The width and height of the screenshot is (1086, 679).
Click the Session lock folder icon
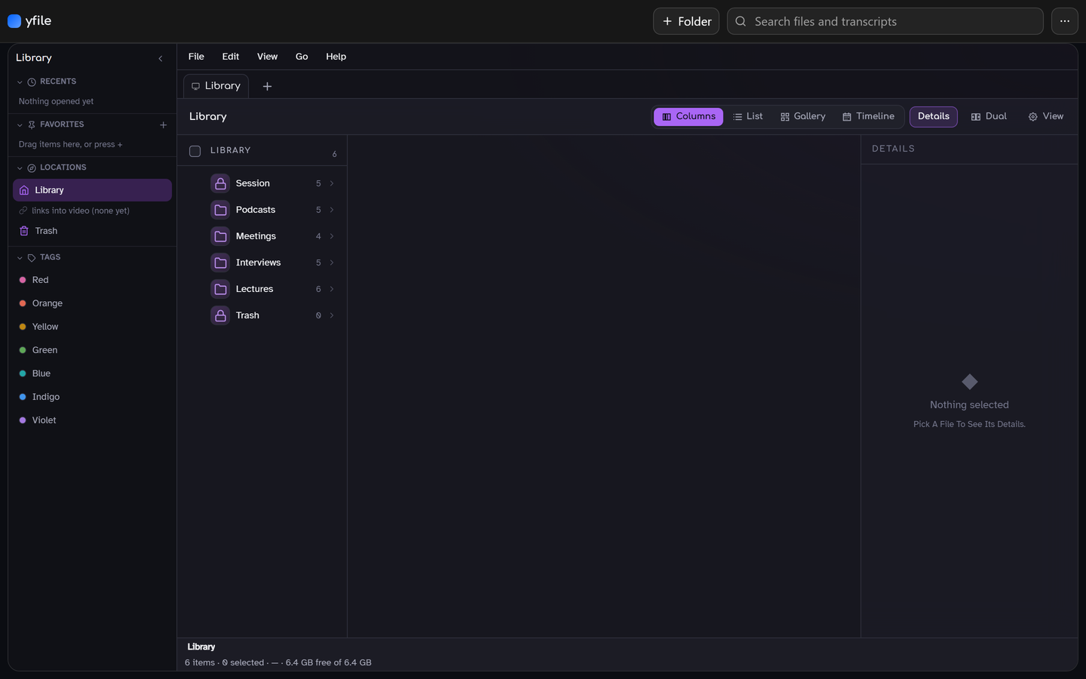click(220, 183)
